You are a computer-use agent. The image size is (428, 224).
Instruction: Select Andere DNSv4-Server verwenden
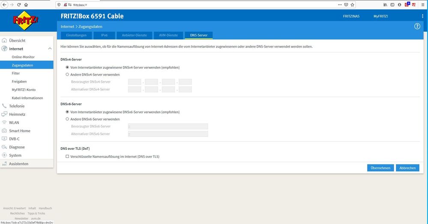(x=67, y=74)
